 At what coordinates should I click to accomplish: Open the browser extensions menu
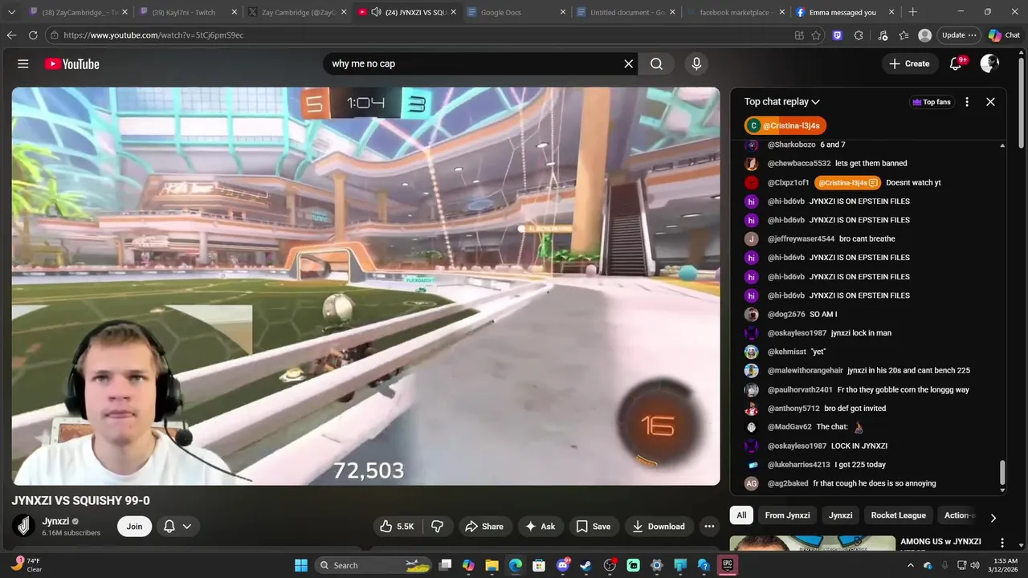coord(859,35)
